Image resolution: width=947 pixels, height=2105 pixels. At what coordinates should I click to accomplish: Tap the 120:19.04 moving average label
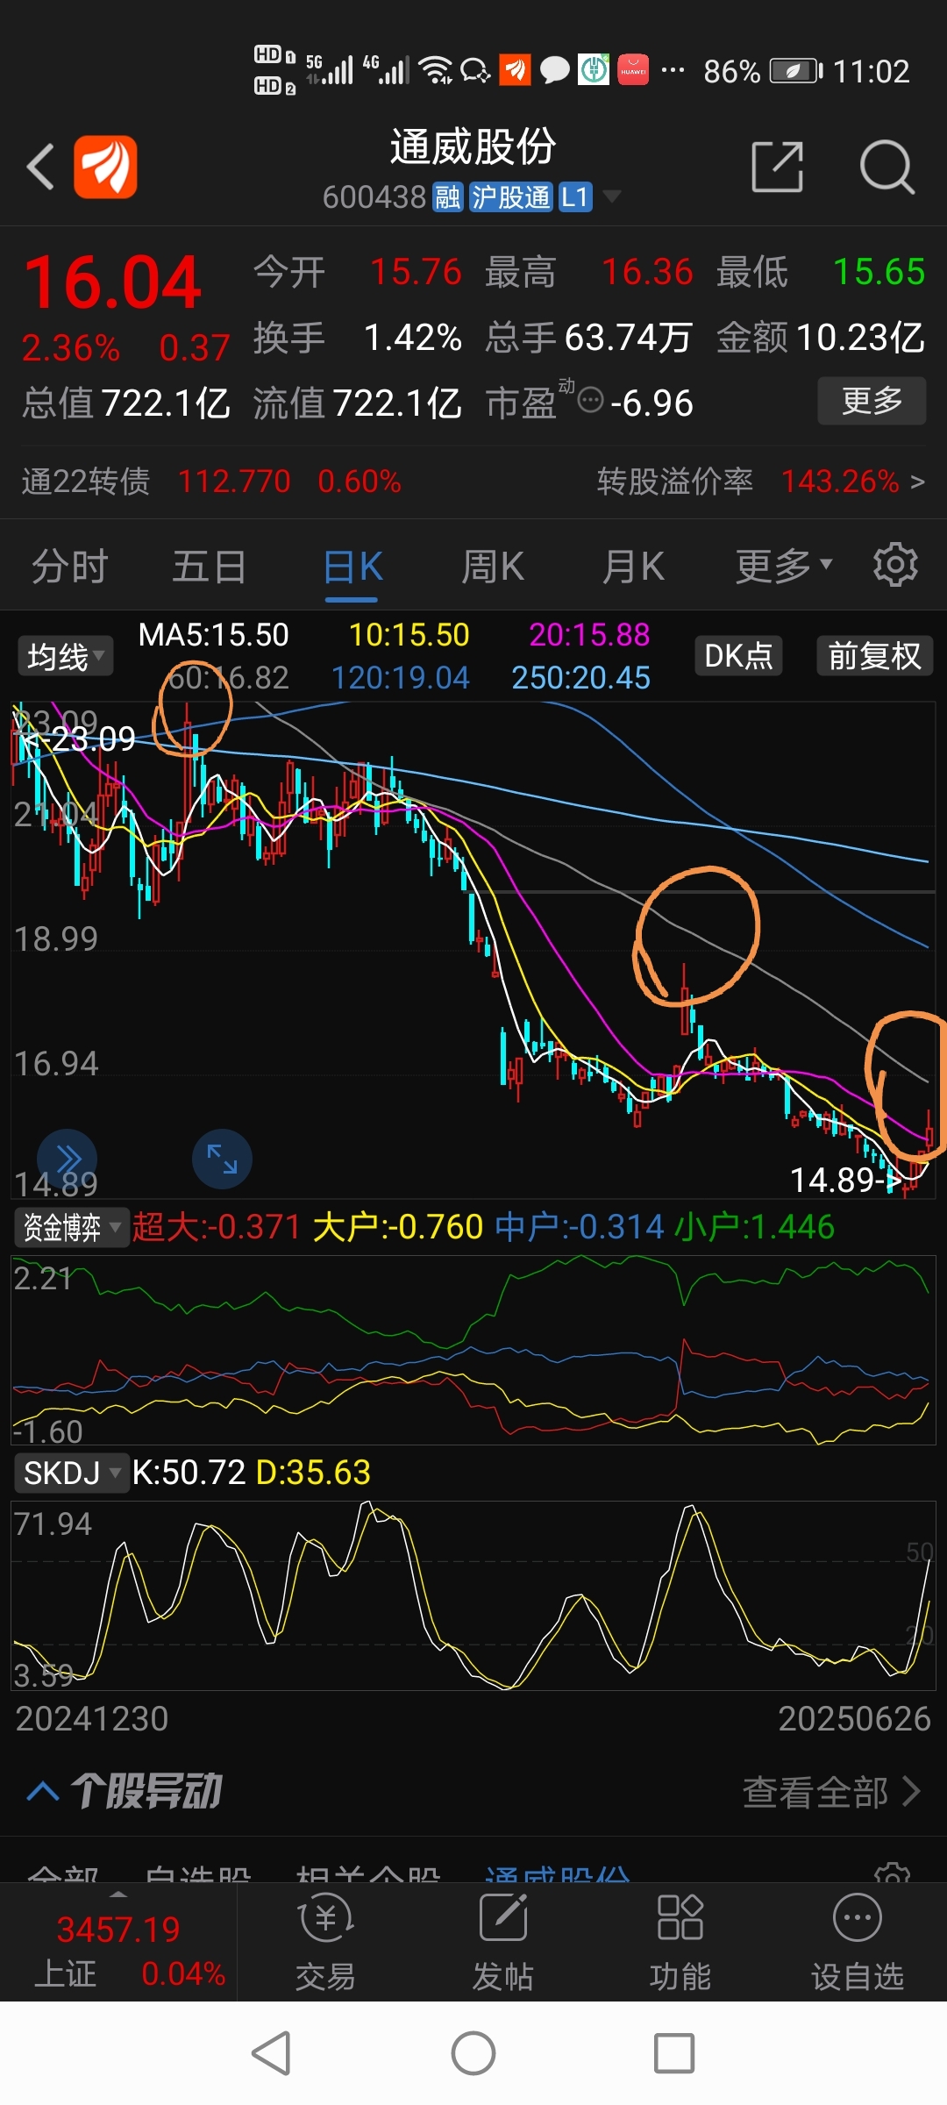[400, 677]
